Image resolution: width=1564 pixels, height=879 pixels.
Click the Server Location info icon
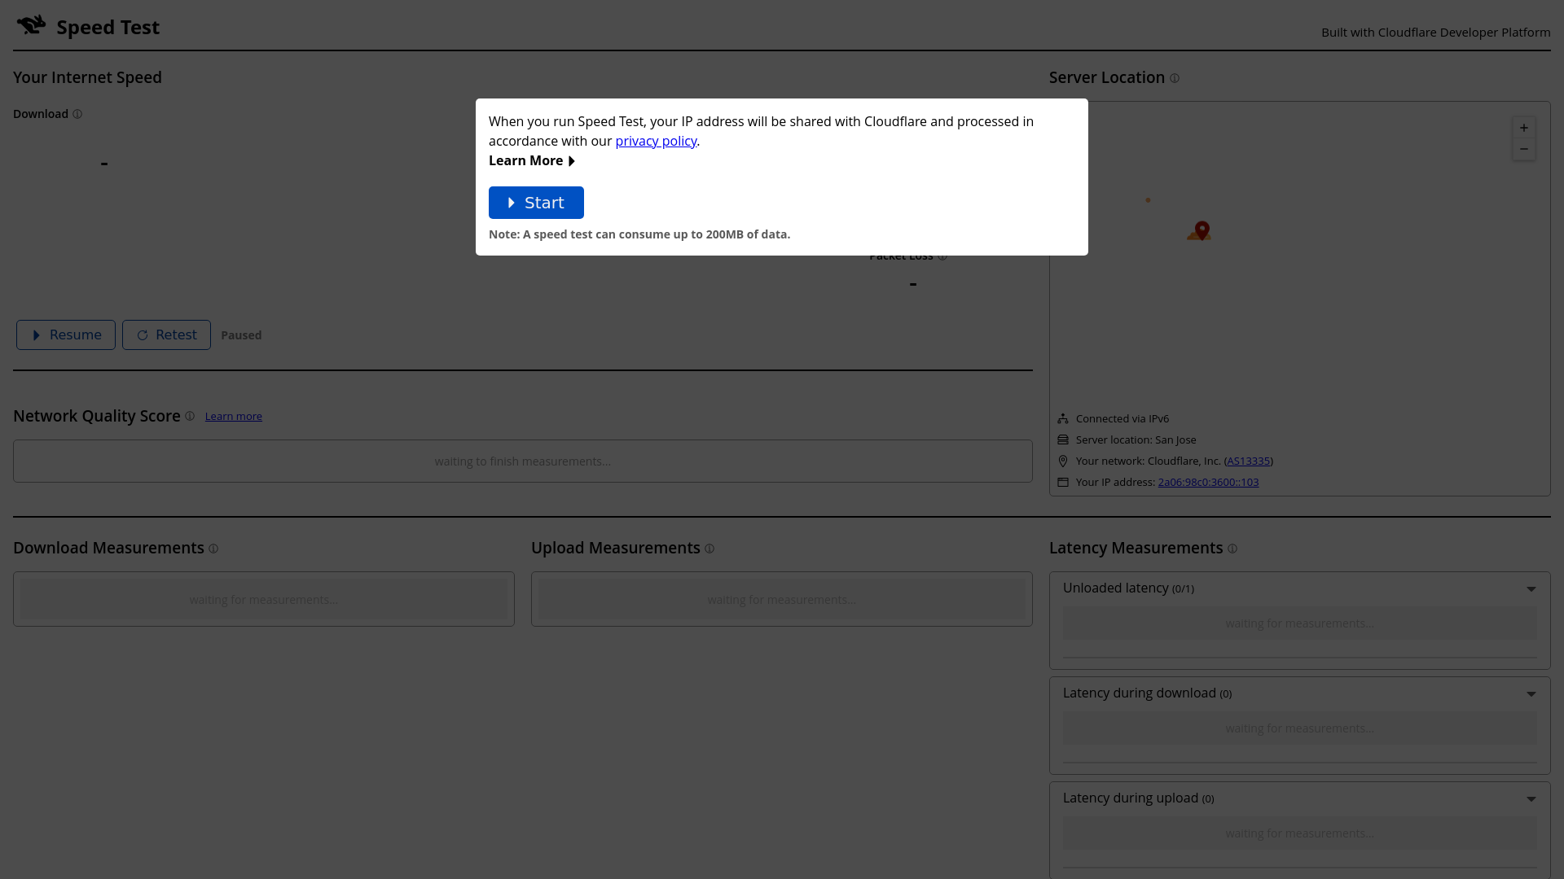[1175, 78]
